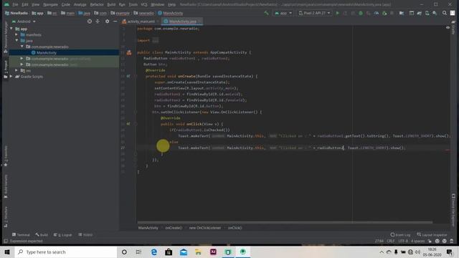Open Microsoft Edge from the taskbar
459x258 pixels.
(x=153, y=252)
